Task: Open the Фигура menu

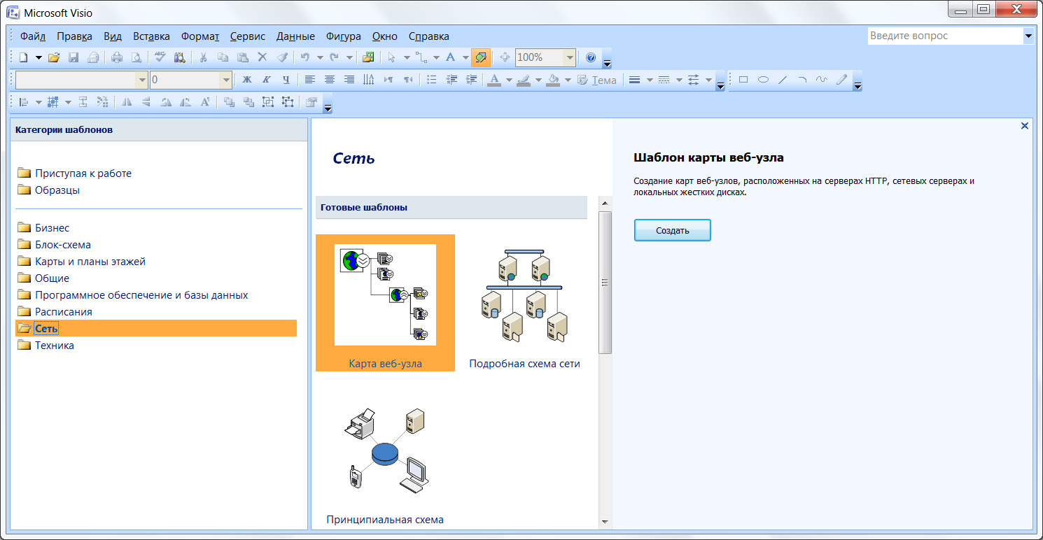Action: 344,36
